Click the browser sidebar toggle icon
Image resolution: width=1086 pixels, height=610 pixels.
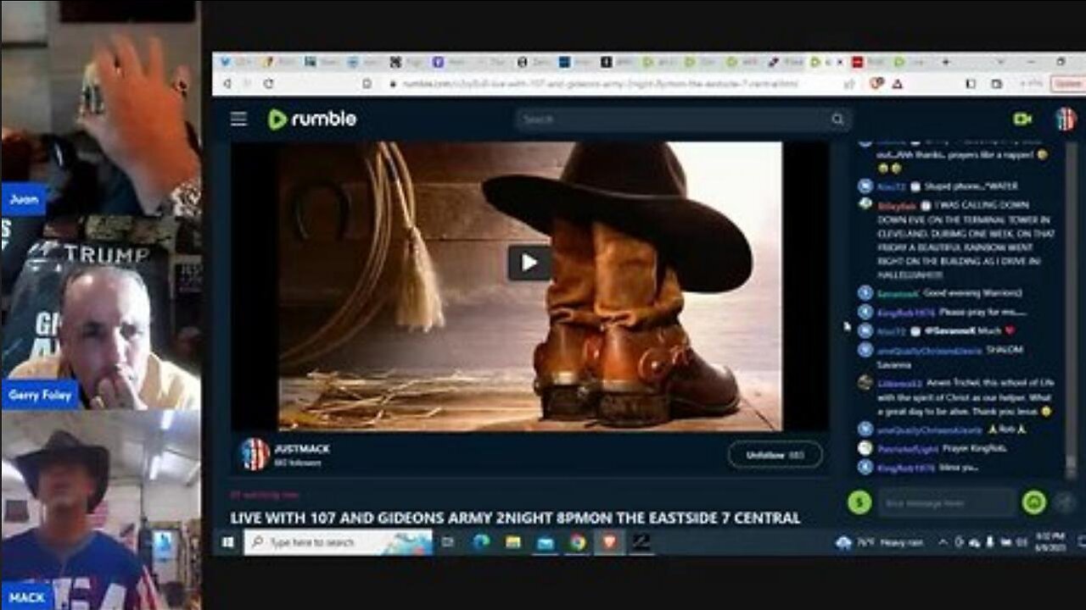tap(971, 84)
